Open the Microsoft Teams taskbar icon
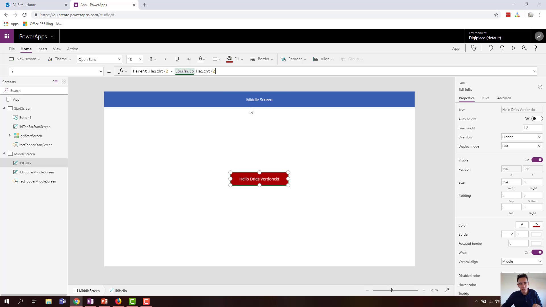Viewport: 546px width, 307px height. coord(63,301)
